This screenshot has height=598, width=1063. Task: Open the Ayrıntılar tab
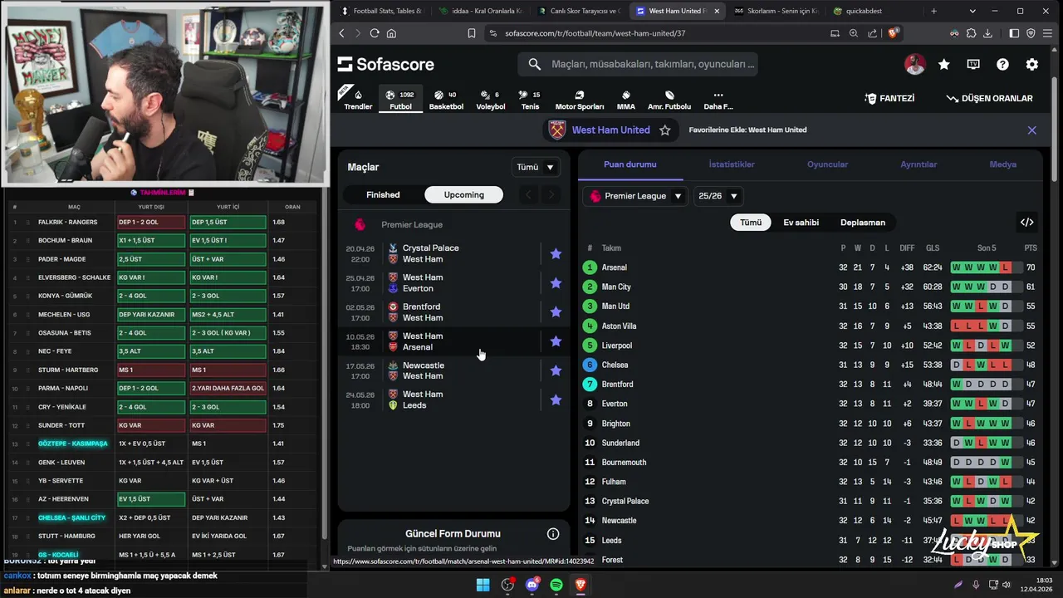(918, 164)
